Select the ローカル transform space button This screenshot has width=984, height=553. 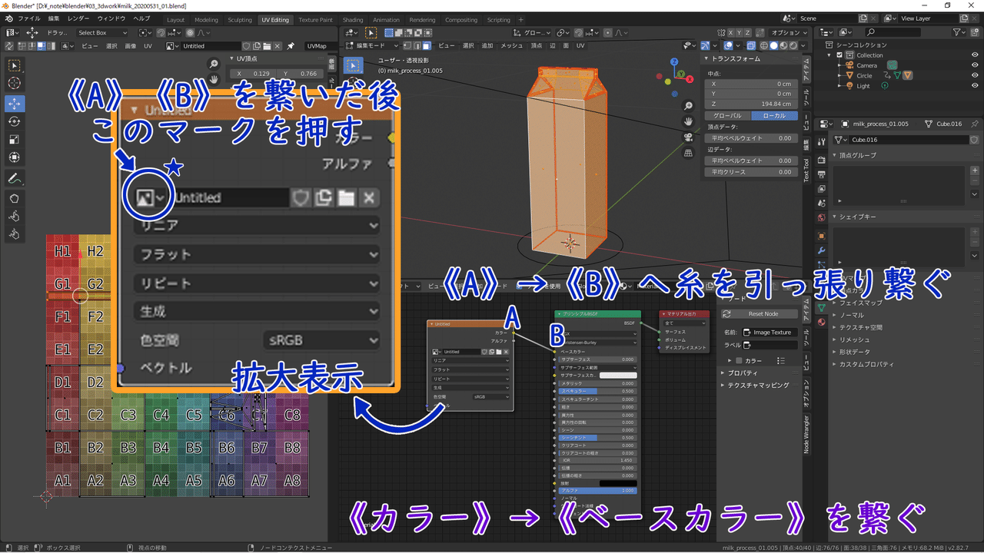pyautogui.click(x=775, y=116)
